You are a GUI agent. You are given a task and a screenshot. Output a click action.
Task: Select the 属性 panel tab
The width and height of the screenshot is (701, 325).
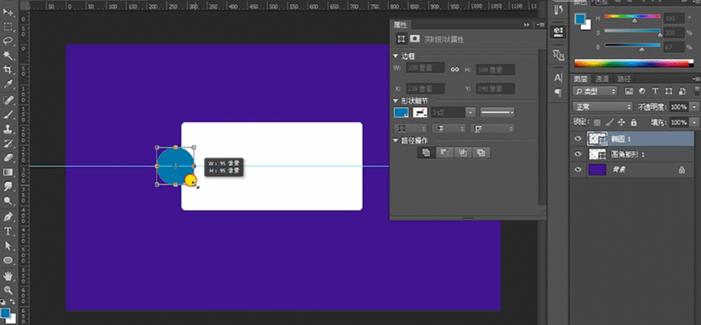coord(400,25)
